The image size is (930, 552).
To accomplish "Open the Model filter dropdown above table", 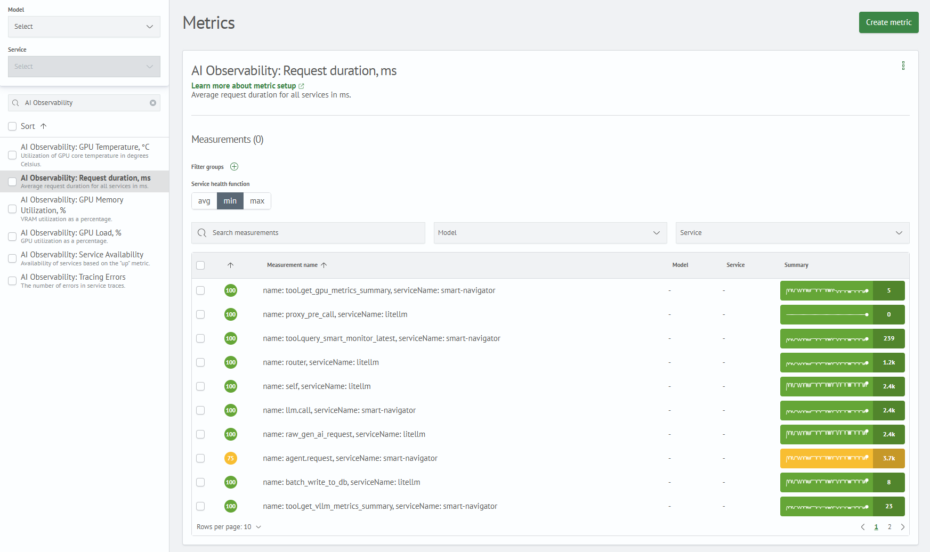I will (550, 233).
